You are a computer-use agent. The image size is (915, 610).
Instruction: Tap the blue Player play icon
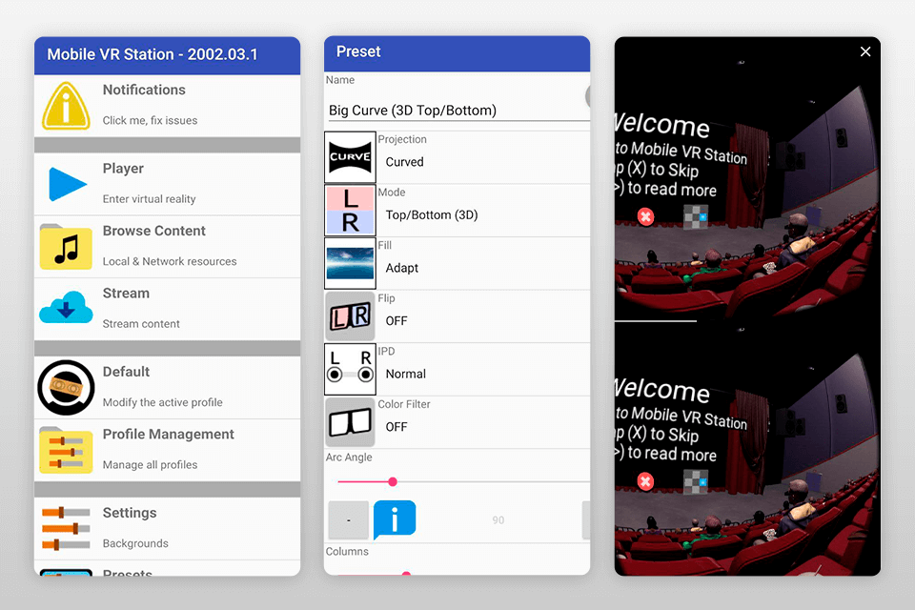(x=67, y=184)
